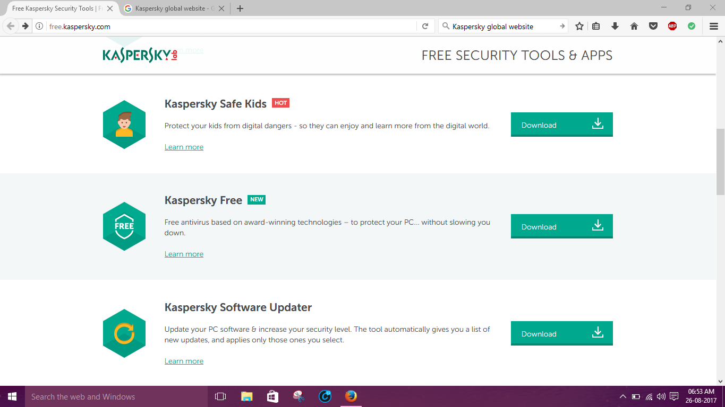Click the red HOT badge
The image size is (725, 407).
point(280,103)
